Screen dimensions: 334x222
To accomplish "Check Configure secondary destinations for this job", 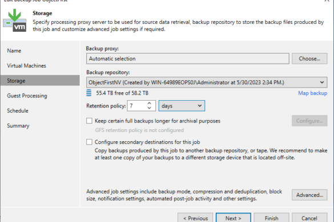I will click(x=89, y=142).
